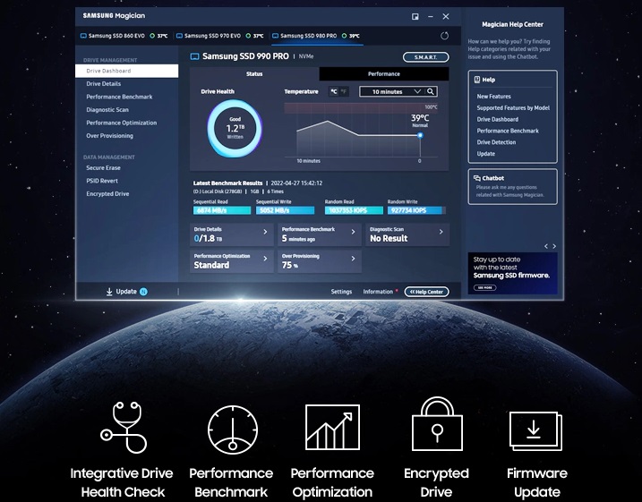Click the Help Center button
This screenshot has height=502, width=642.
(426, 292)
